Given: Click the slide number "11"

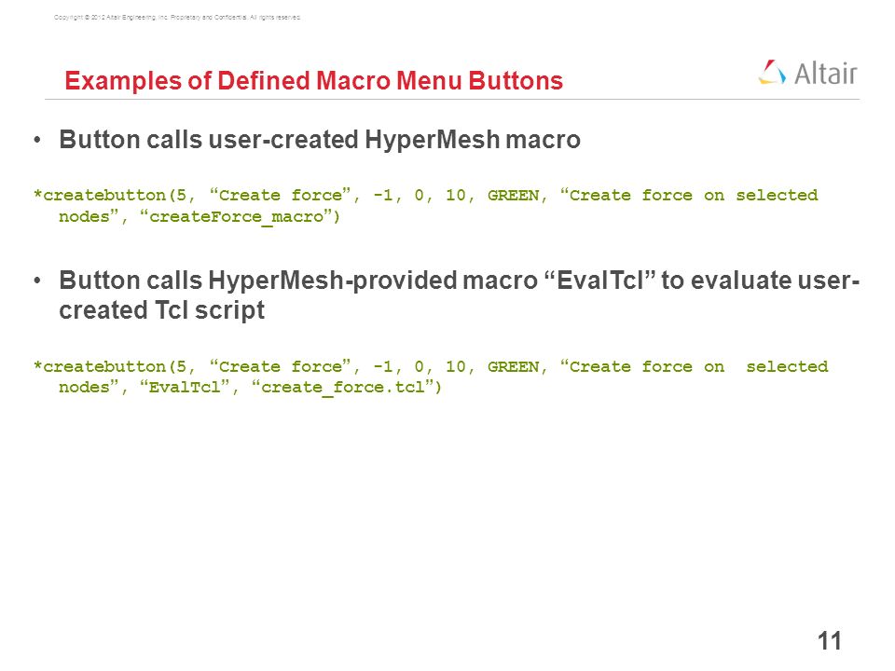Looking at the screenshot, I should click(830, 641).
